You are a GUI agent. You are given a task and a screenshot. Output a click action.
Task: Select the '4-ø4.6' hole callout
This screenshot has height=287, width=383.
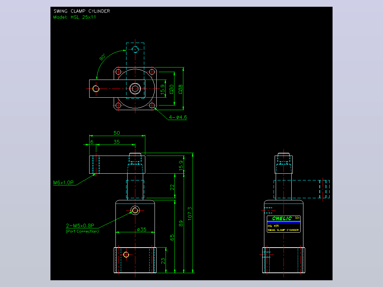178,117
